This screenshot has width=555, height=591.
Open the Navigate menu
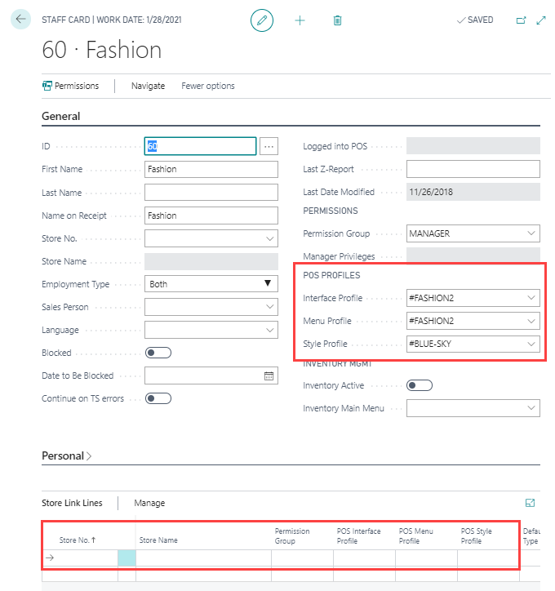148,86
